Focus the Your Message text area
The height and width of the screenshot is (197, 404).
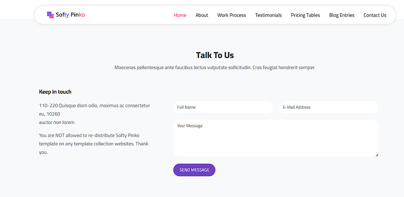(276, 138)
